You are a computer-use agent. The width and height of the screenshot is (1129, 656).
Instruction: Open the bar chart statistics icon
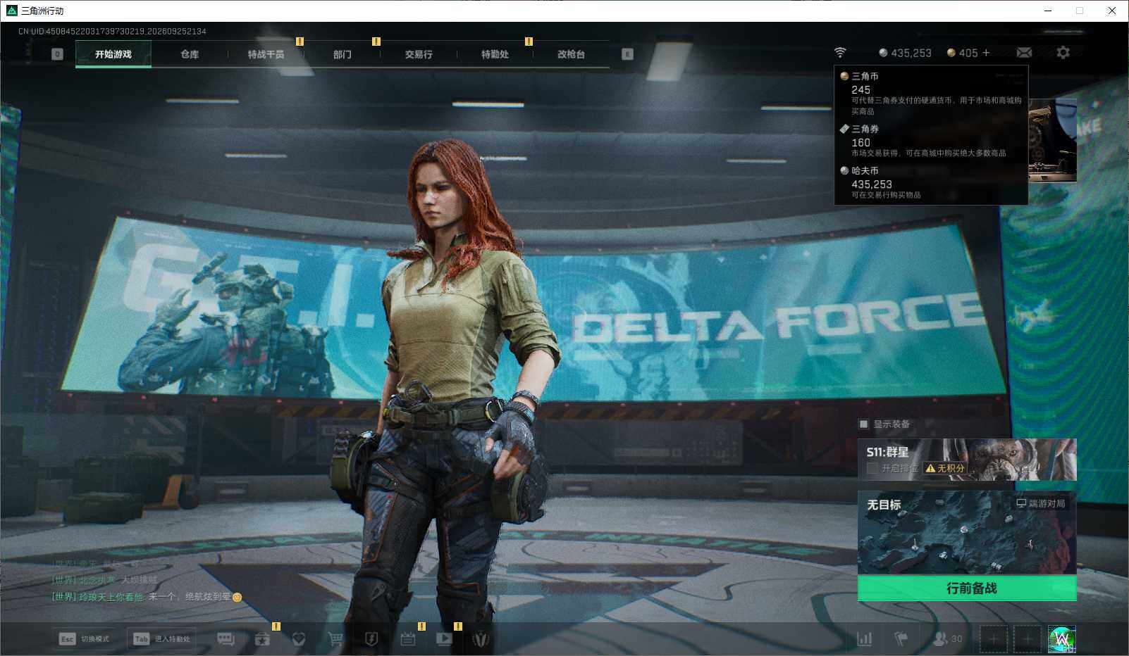(864, 639)
